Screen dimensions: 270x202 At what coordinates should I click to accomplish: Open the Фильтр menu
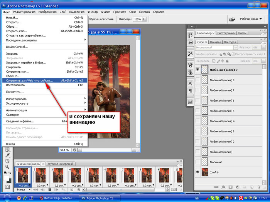tap(93, 12)
